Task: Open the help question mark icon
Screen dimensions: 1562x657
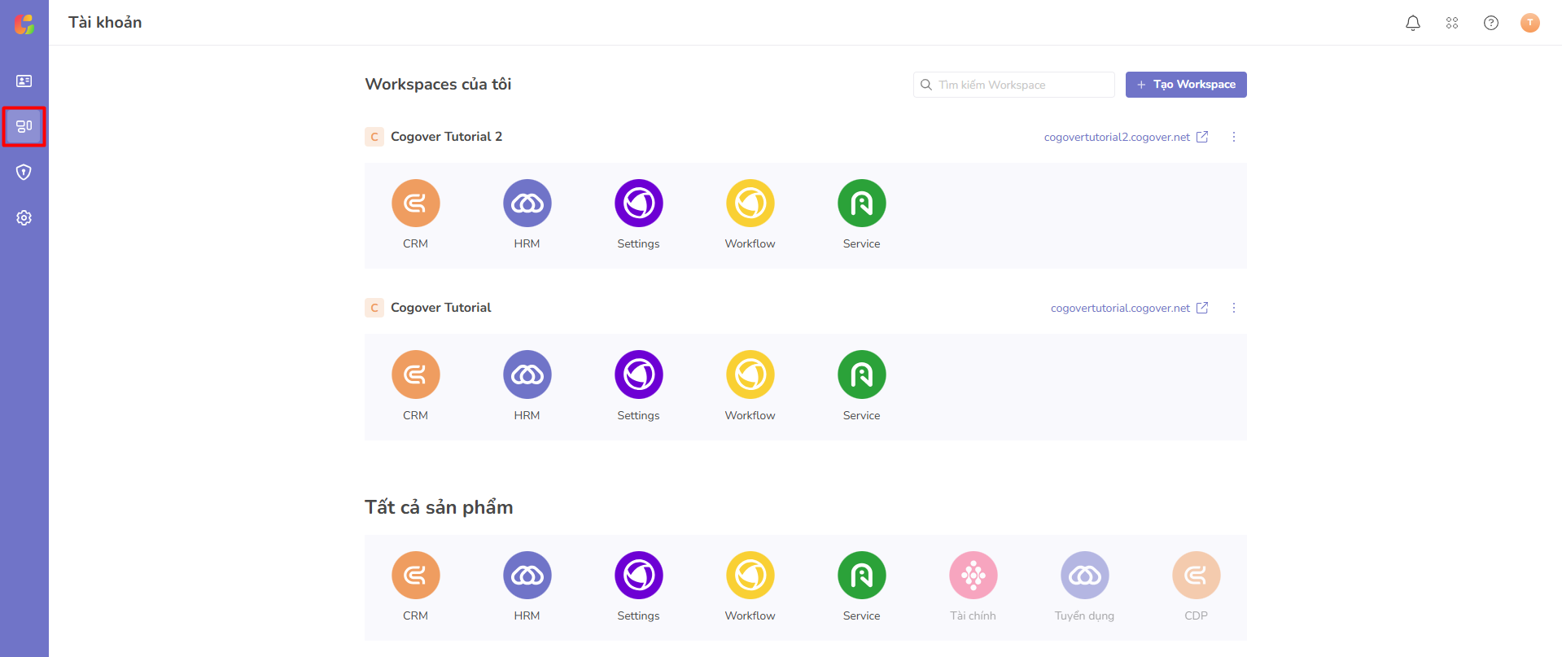Action: 1491,23
